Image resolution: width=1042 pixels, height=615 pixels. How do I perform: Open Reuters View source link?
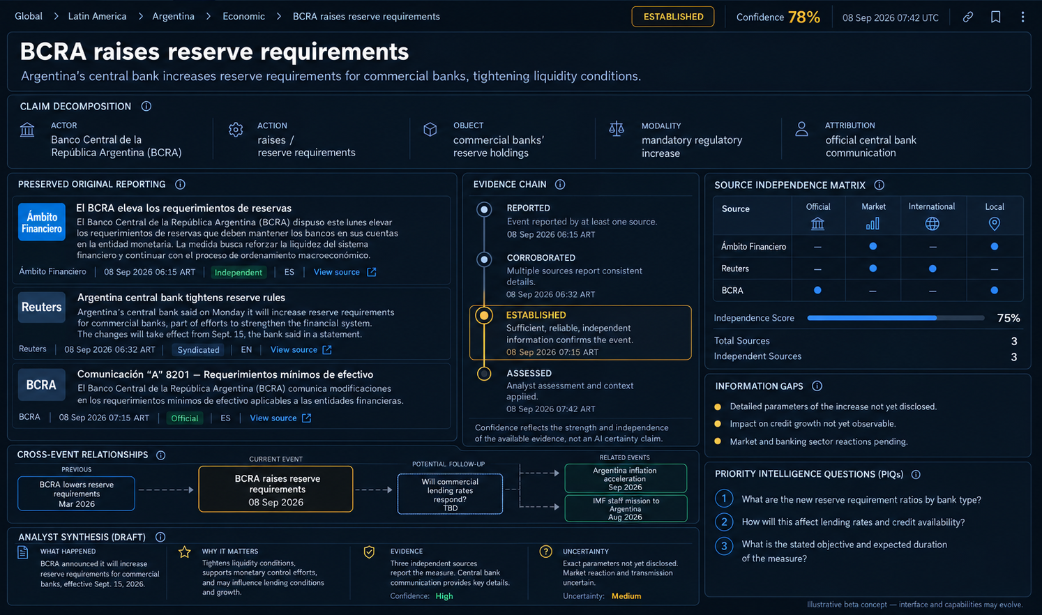[301, 350]
